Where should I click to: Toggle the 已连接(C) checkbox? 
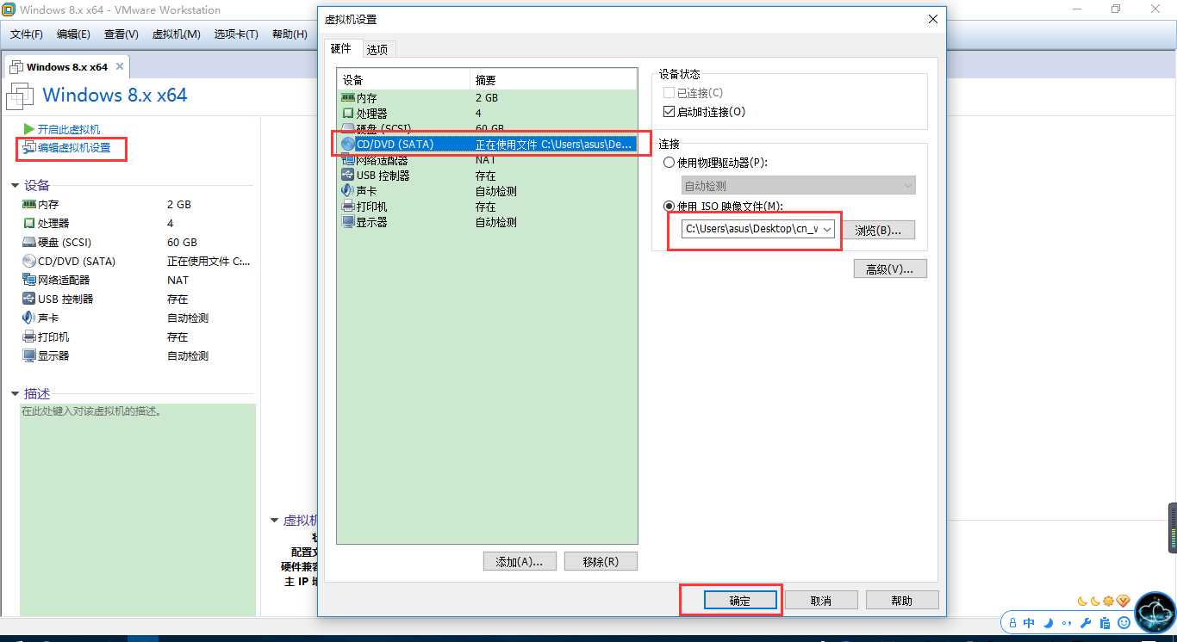tap(669, 93)
